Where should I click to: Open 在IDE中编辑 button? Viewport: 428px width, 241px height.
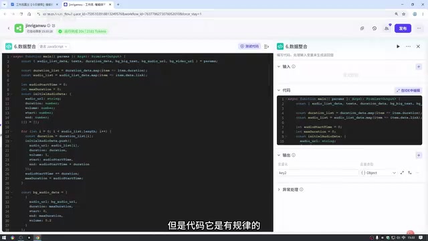point(409,90)
